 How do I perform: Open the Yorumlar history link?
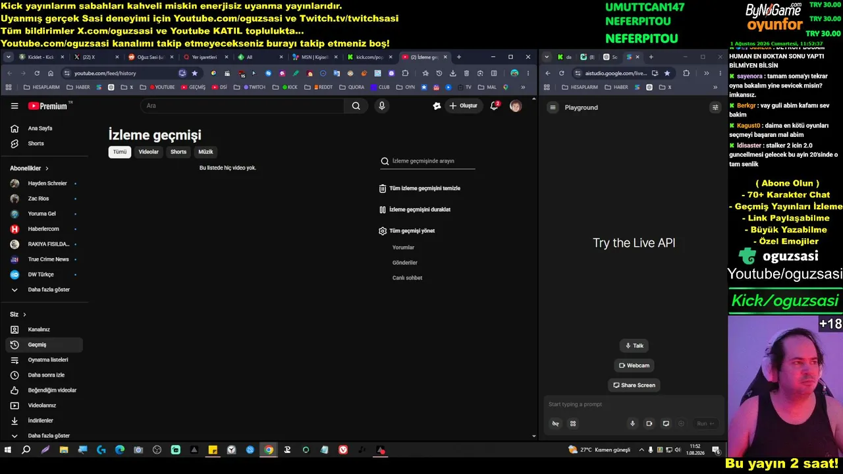tap(403, 248)
